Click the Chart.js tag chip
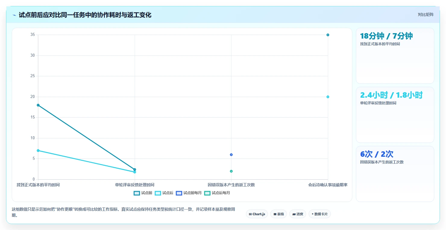The width and height of the screenshot is (446, 230). click(x=257, y=214)
